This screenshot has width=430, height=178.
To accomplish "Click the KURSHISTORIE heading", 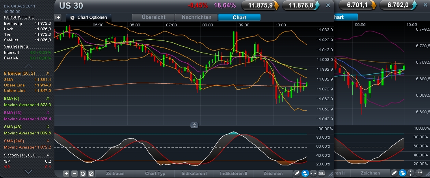I will pyautogui.click(x=19, y=17).
